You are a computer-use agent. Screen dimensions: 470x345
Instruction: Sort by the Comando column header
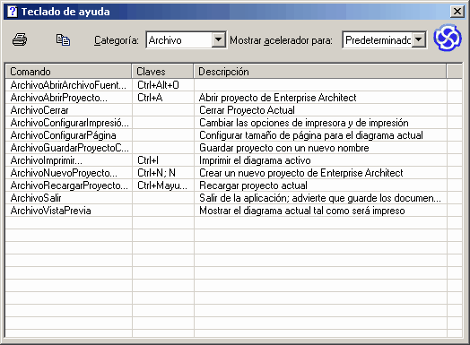pyautogui.click(x=68, y=72)
